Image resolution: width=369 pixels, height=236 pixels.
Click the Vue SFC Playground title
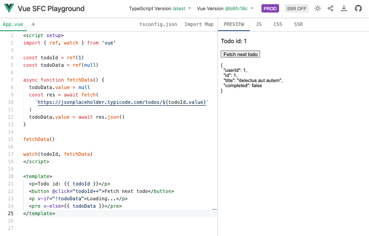(51, 8)
